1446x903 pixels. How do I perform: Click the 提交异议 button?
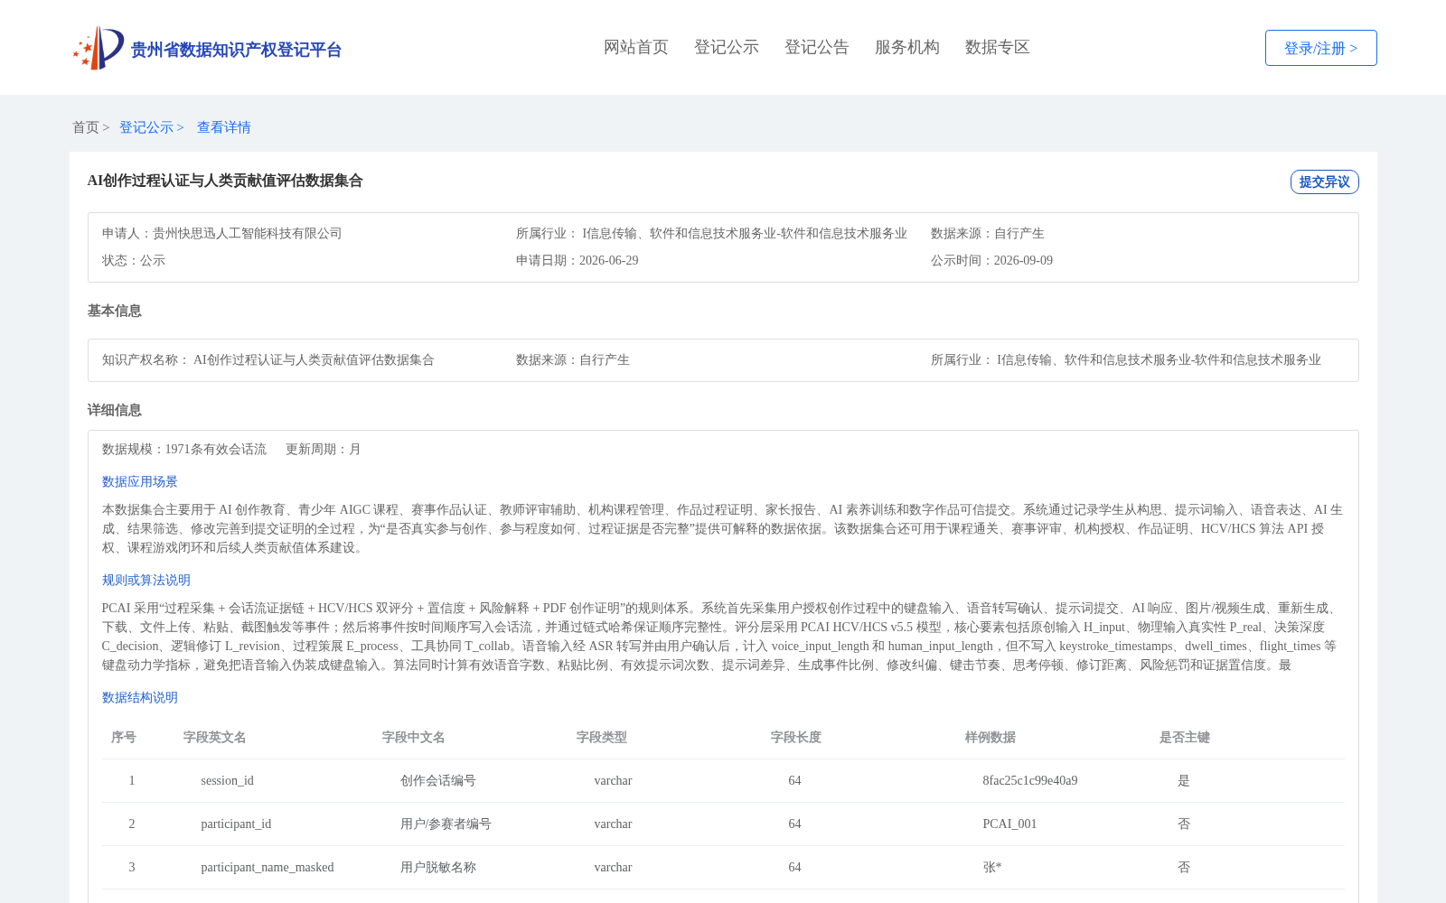click(x=1324, y=182)
